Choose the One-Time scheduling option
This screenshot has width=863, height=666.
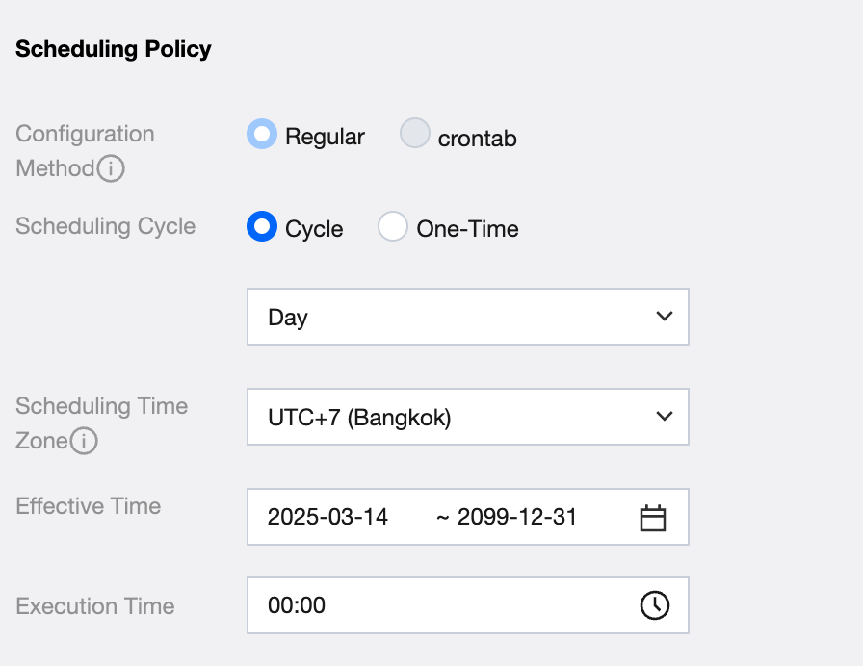tap(393, 227)
